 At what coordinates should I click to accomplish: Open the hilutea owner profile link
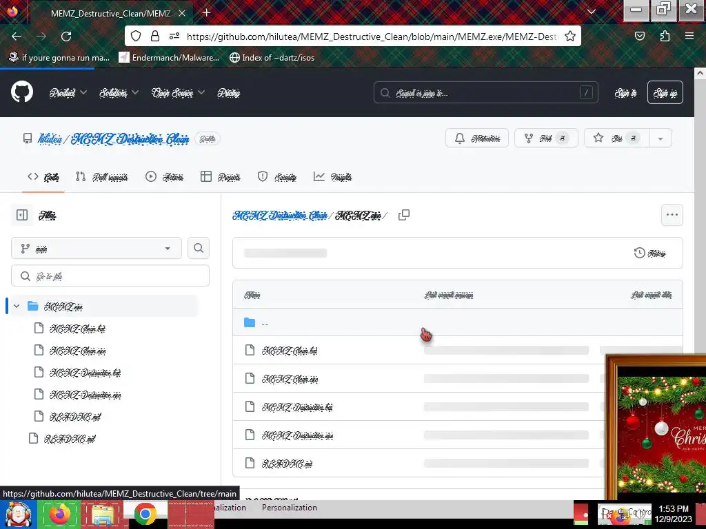pos(50,139)
